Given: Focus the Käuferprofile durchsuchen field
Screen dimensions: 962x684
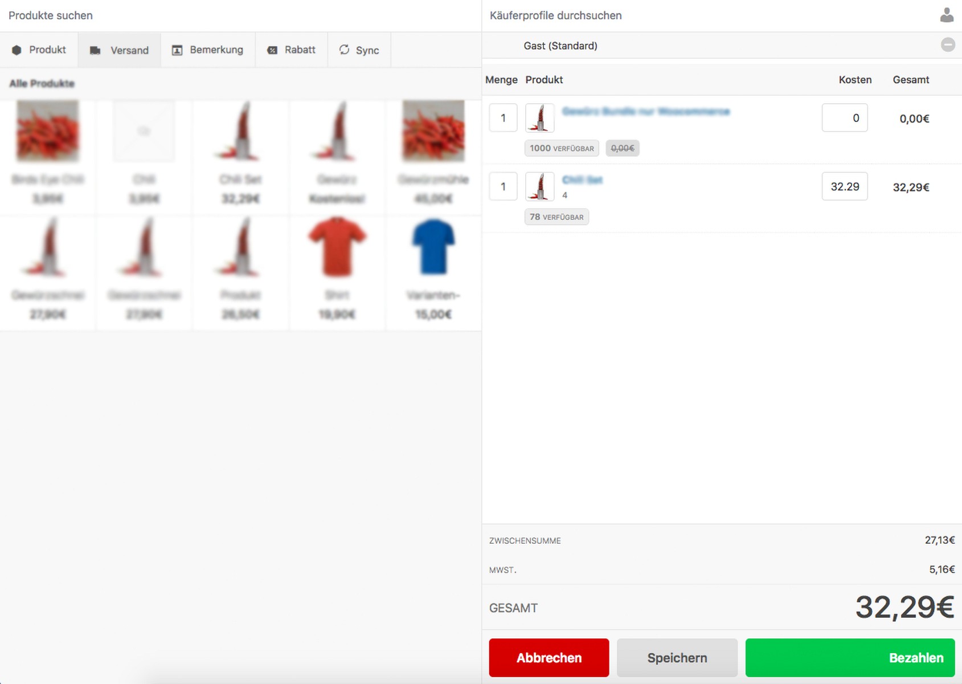Looking at the screenshot, I should (706, 15).
